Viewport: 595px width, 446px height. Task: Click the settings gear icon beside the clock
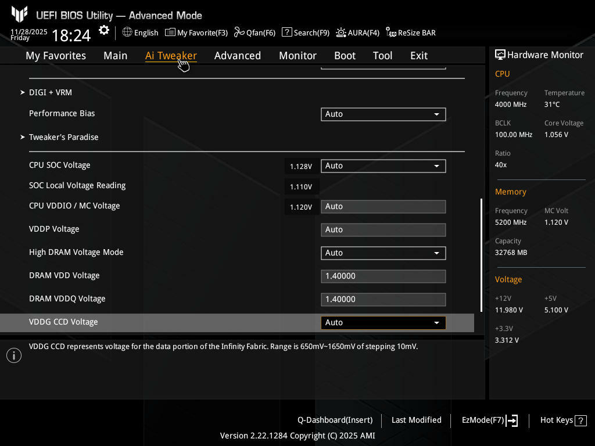[104, 31]
